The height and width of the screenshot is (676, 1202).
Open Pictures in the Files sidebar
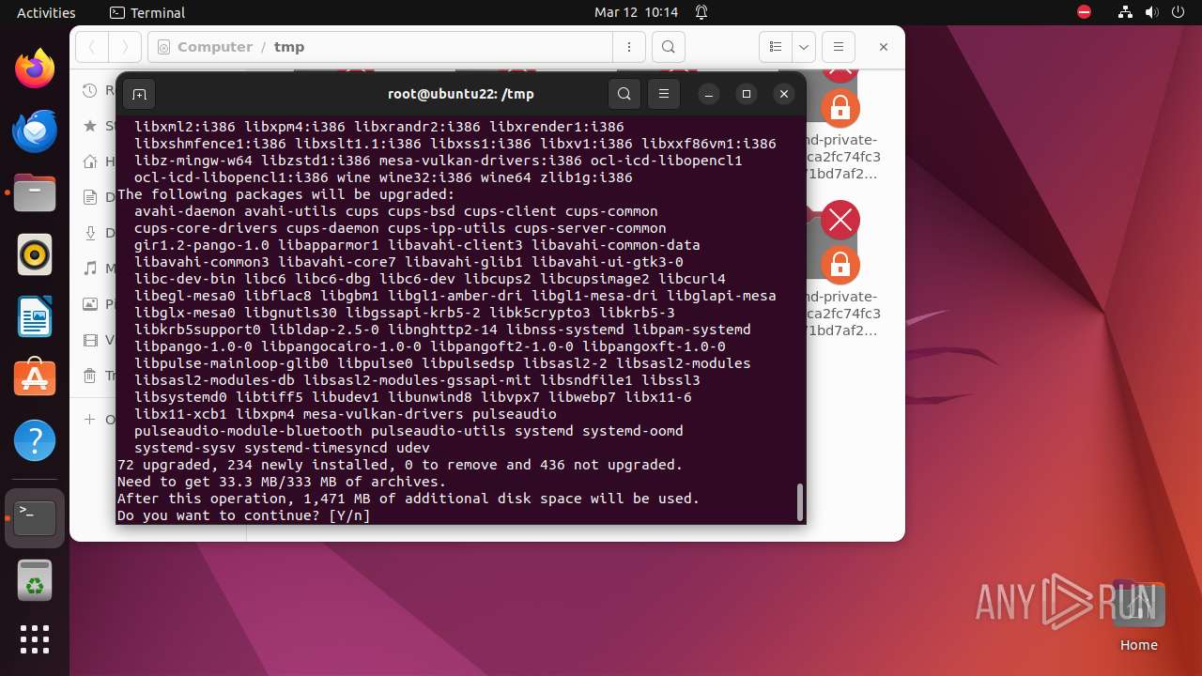(x=99, y=304)
